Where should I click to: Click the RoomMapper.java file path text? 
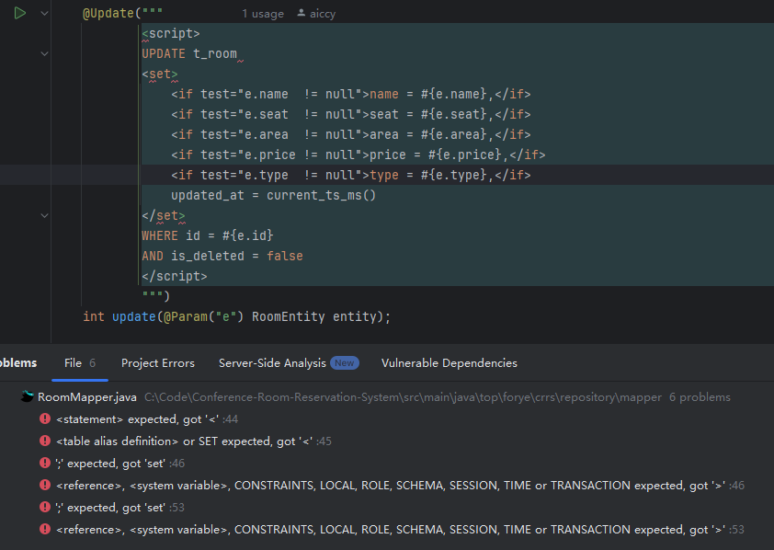coord(403,397)
